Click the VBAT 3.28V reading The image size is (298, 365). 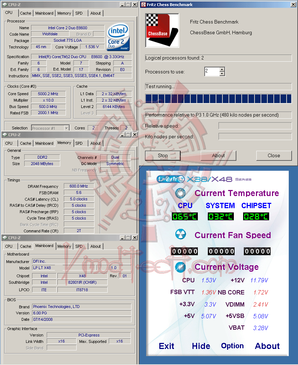pyautogui.click(x=261, y=328)
